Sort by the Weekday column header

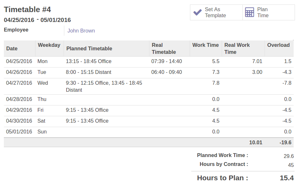[x=49, y=45]
